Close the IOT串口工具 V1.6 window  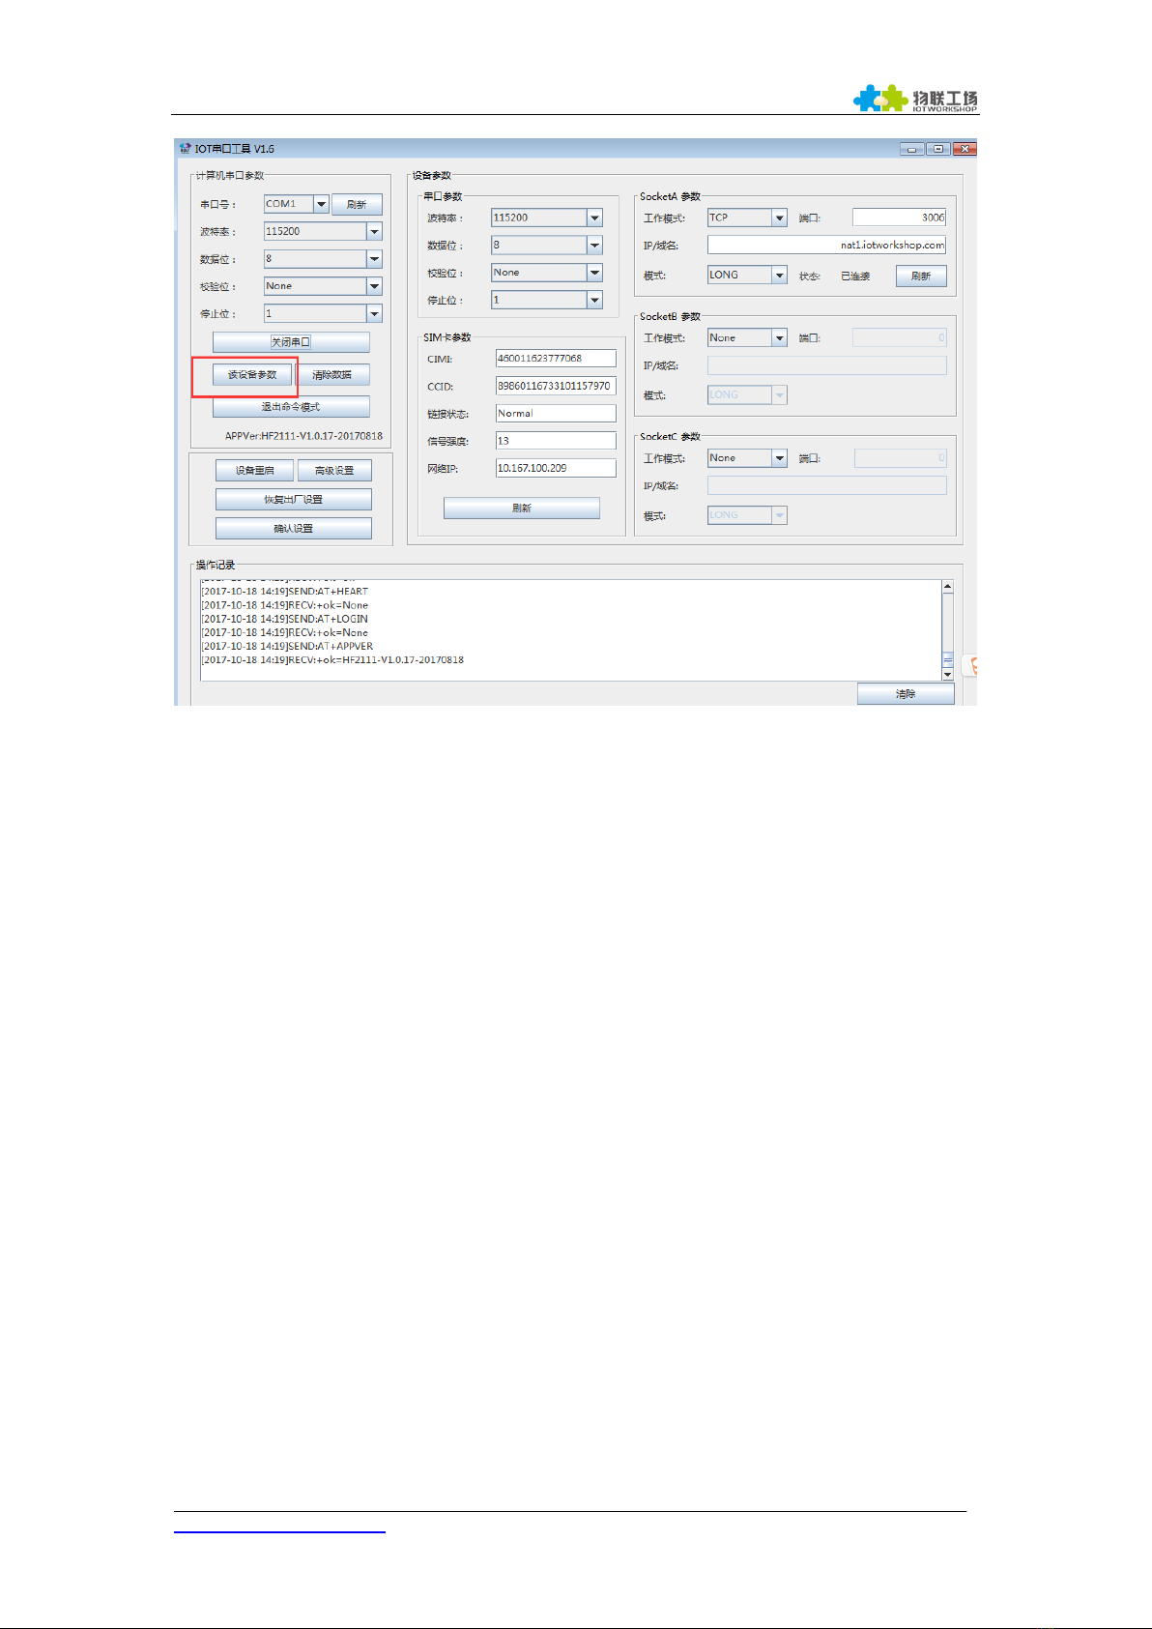(965, 149)
